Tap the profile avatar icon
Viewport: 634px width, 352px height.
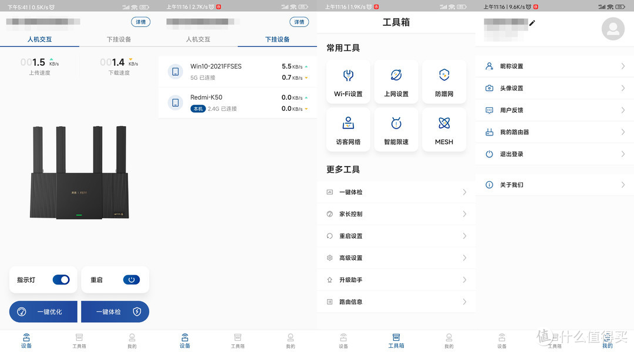612,29
